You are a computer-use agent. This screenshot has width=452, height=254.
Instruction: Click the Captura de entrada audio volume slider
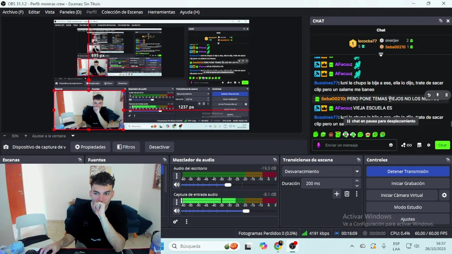(228, 211)
